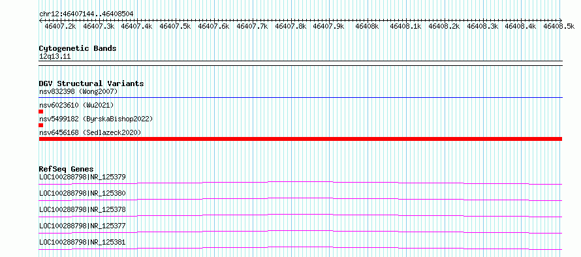581x257 pixels.
Task: Click the magenta line under NR_125381
Action: (300, 248)
